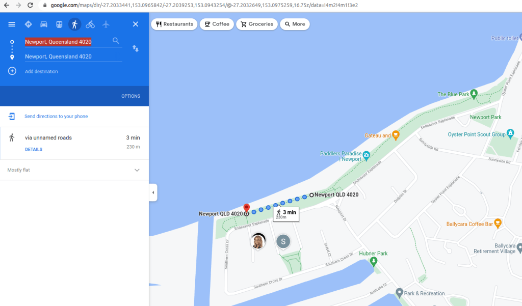Open the hamburger main menu
Image resolution: width=522 pixels, height=306 pixels.
(12, 24)
